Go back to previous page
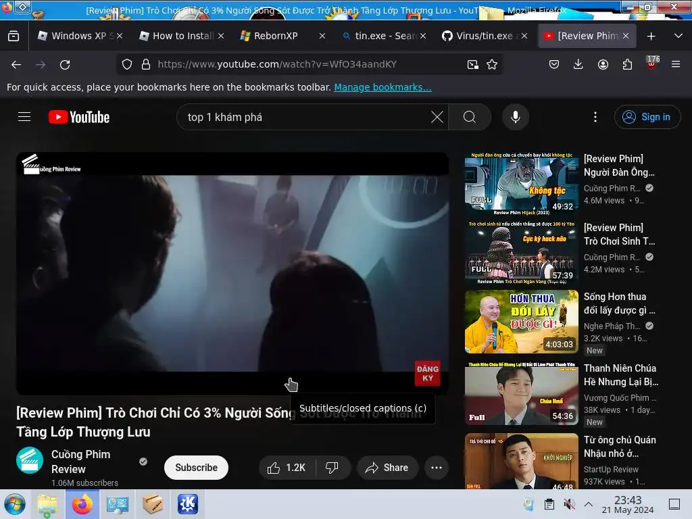692x519 pixels. [x=16, y=64]
